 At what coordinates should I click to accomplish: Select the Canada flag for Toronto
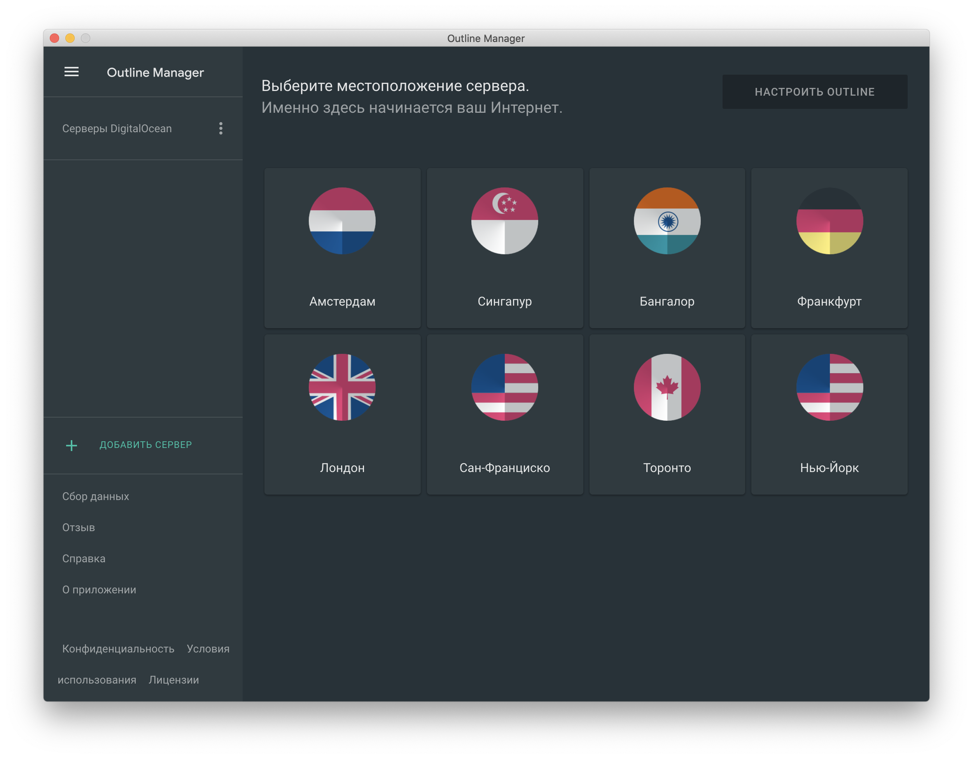667,387
